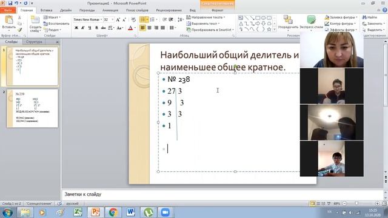The height and width of the screenshot is (218, 388).
Task: Click Convert to SmartArt button
Action: (x=210, y=30)
